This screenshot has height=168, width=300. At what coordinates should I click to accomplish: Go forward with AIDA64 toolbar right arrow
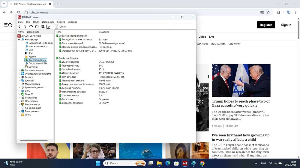pos(25,27)
